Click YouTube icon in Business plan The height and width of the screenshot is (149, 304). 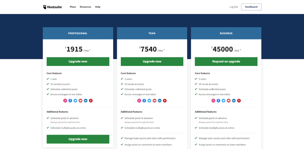pyautogui.click(x=229, y=101)
